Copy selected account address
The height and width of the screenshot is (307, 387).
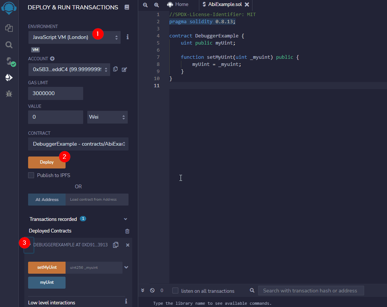115,69
